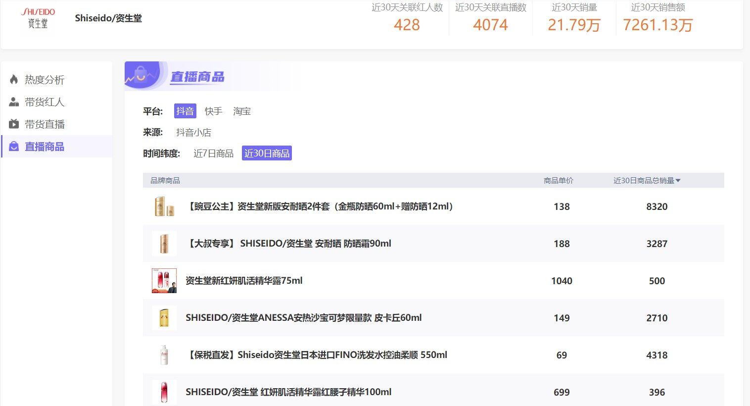This screenshot has height=406, width=750.
Task: Click price 188 in the second row
Action: point(562,244)
